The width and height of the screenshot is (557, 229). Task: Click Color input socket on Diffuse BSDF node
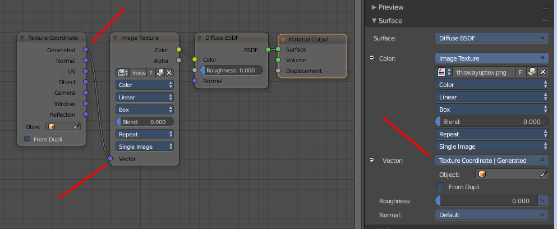click(x=195, y=59)
